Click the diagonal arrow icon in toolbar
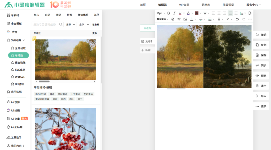Screen dimensions: 271x150 [228, 19]
